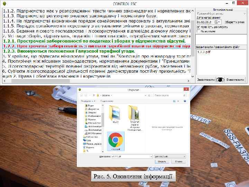
Task: Select Видео in dialog sidebar
Action: pos(90,105)
